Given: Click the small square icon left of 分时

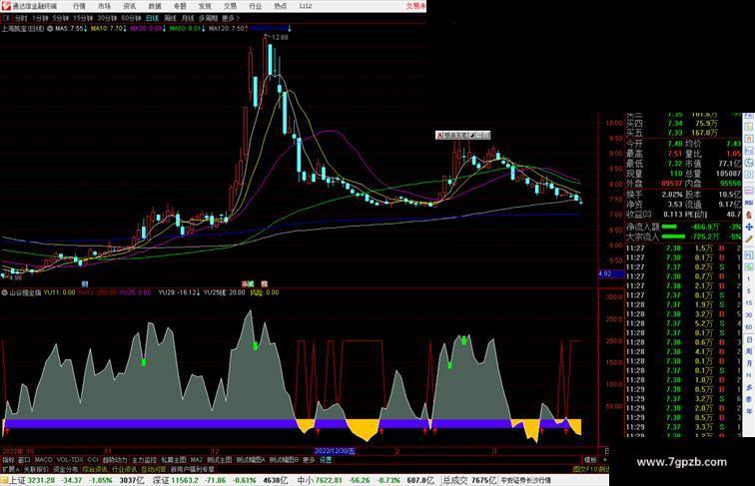Looking at the screenshot, I should [x=6, y=18].
